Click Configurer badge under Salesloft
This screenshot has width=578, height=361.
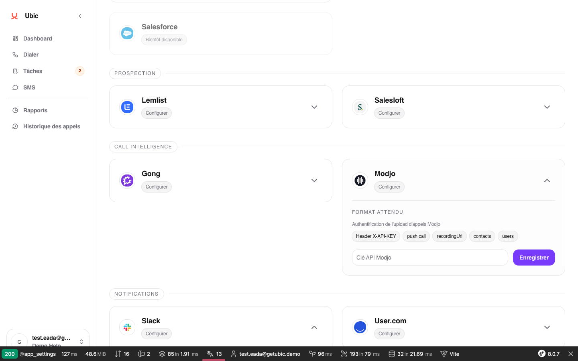[x=389, y=113]
